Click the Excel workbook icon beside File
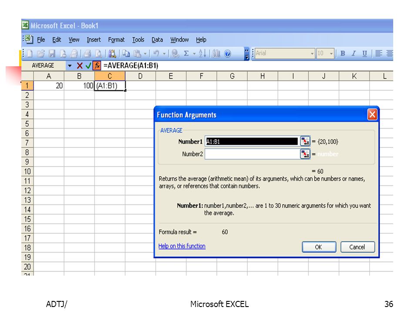 pyautogui.click(x=29, y=39)
